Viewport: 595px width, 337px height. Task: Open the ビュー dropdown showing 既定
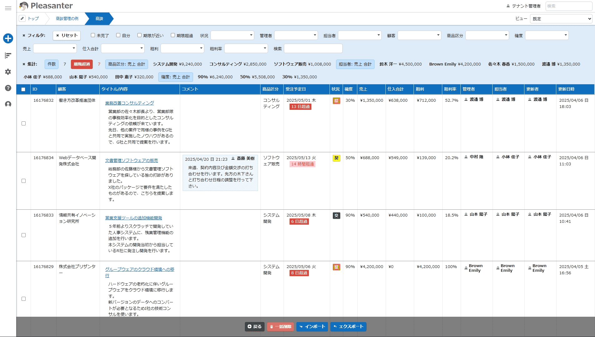(x=561, y=18)
